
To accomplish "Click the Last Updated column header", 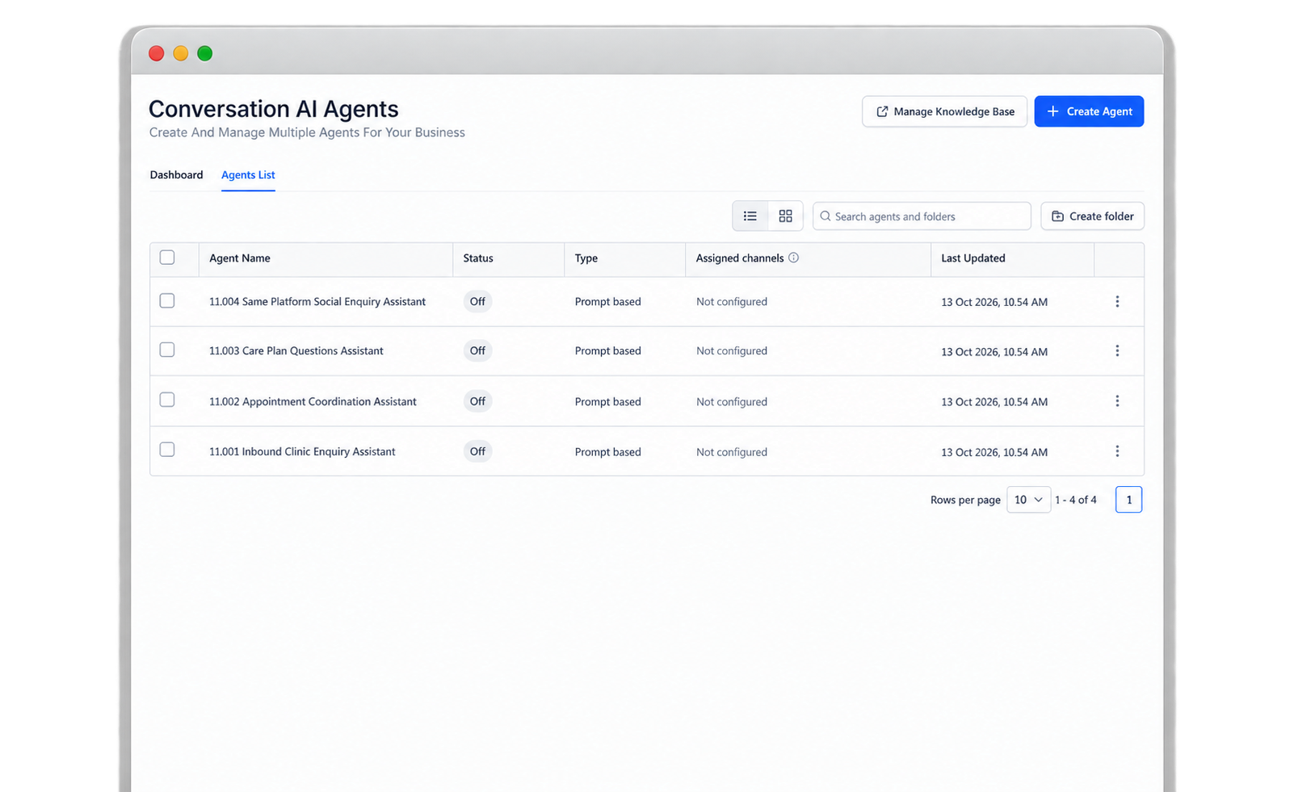I will (973, 258).
